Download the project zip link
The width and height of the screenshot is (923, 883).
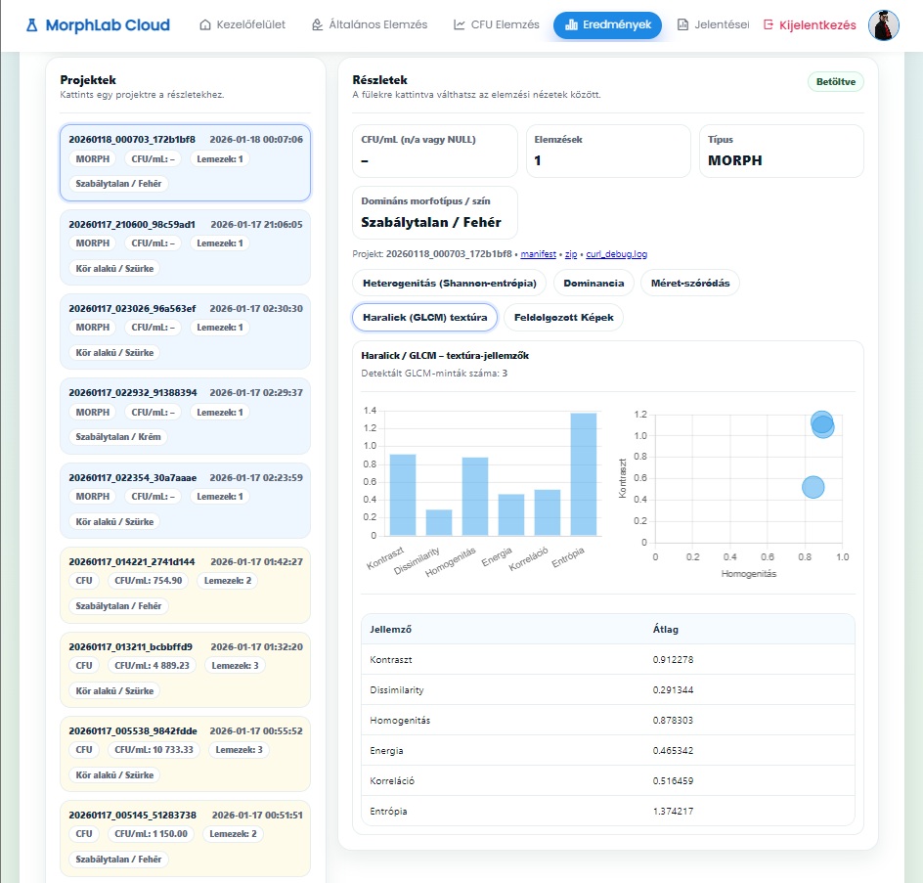pos(571,253)
